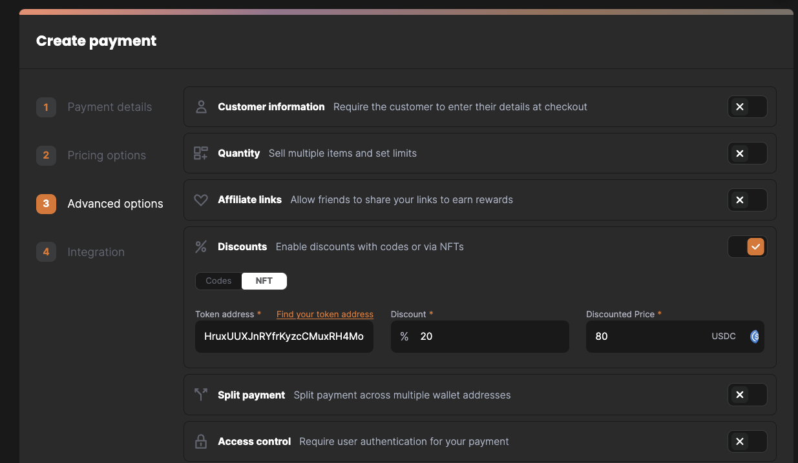
Task: Click the USDC coin icon
Action: [x=755, y=337]
